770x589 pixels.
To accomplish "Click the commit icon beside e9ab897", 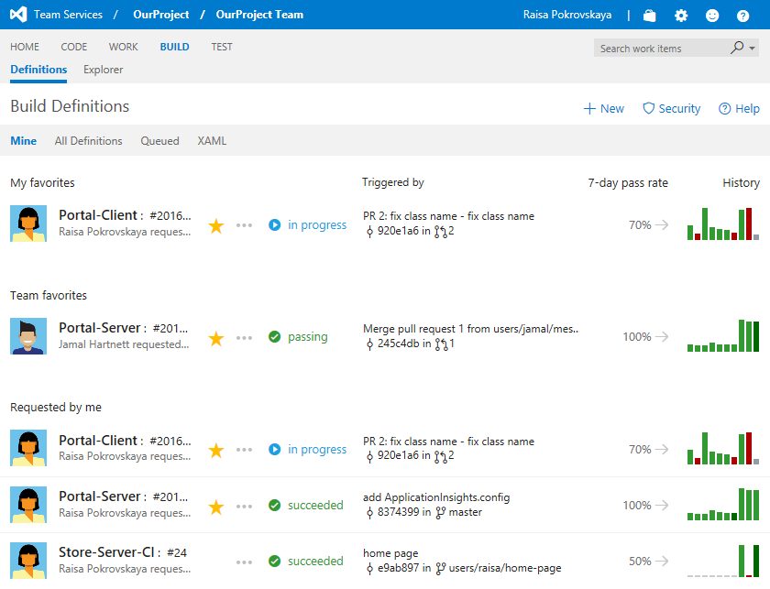I will 369,568.
